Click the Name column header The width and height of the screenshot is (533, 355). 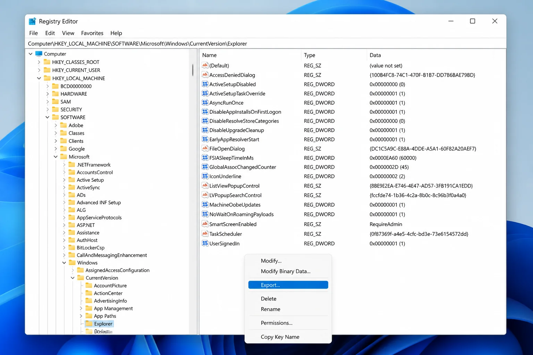tap(250, 55)
